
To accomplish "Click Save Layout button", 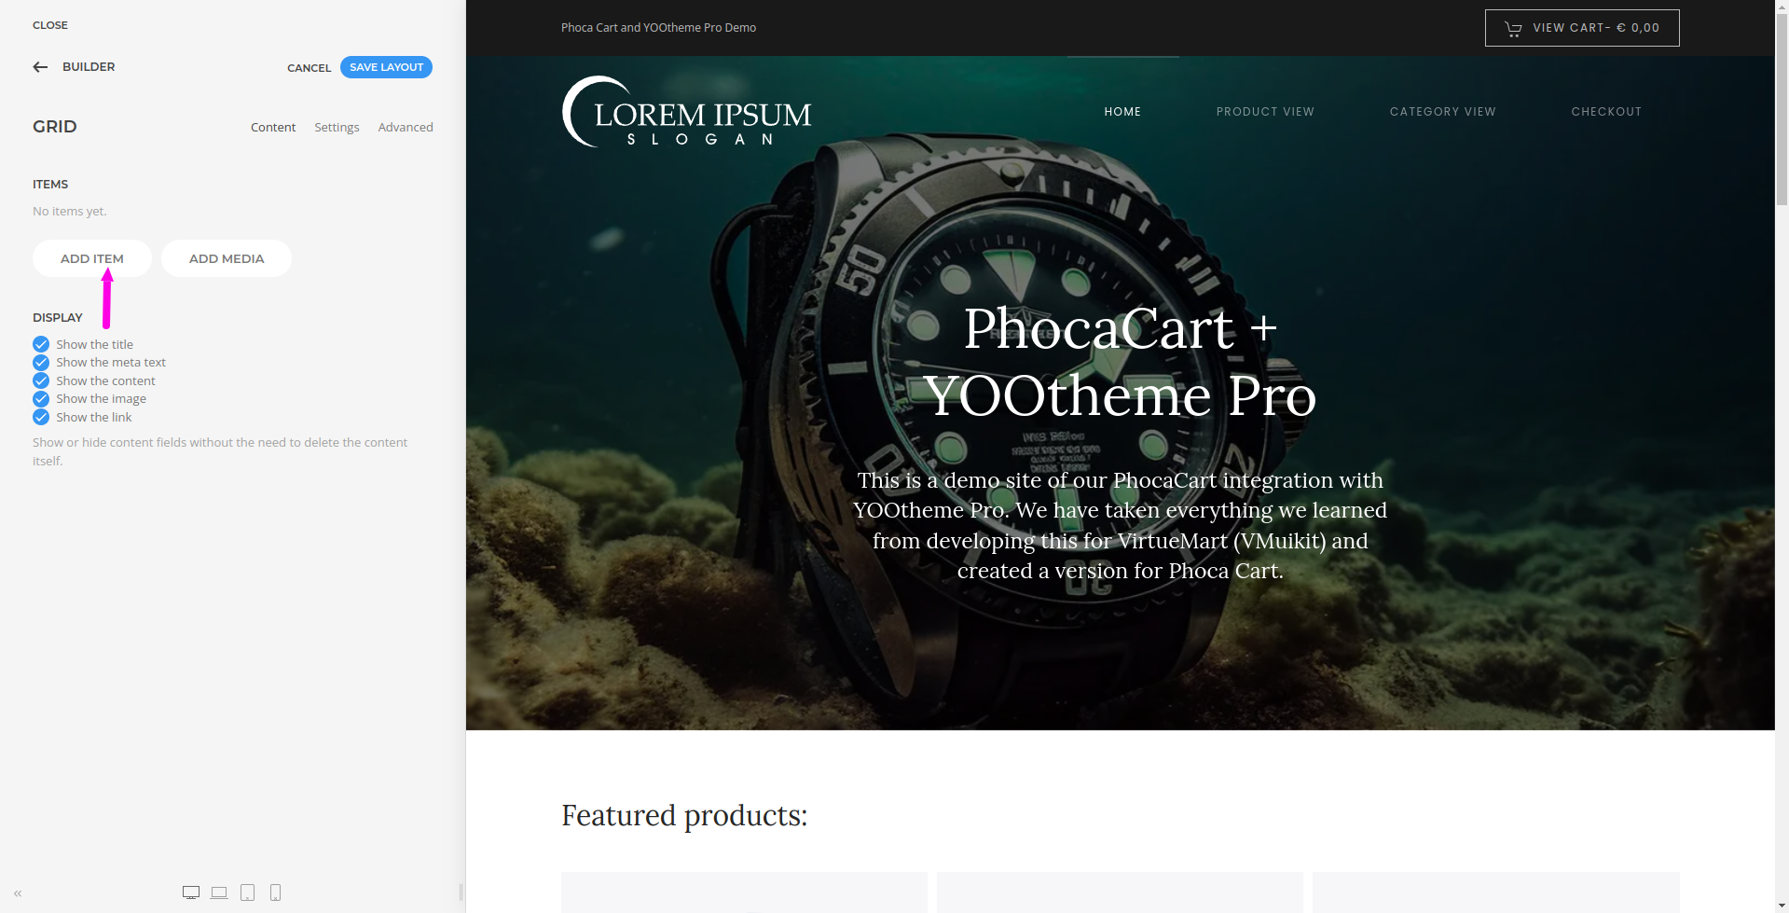I will click(386, 67).
